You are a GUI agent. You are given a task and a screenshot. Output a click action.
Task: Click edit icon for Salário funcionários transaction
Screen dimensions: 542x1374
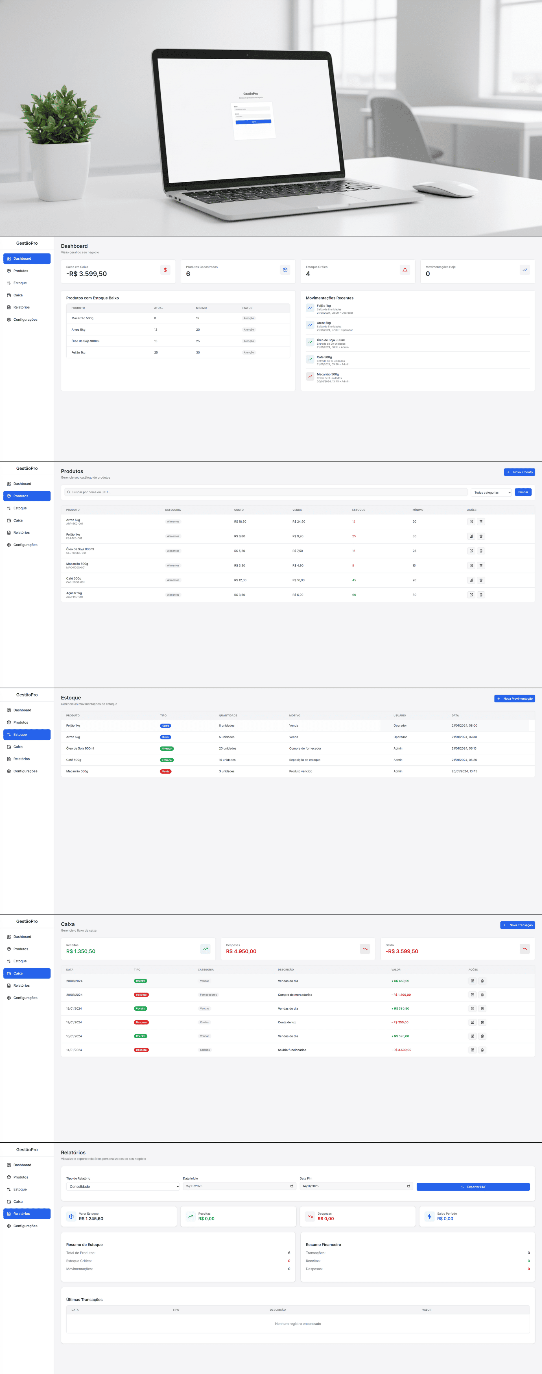[x=472, y=1050]
